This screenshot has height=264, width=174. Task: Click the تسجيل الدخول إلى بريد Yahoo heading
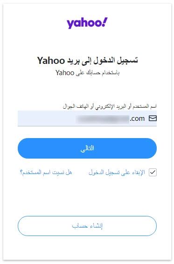pyautogui.click(x=87, y=61)
